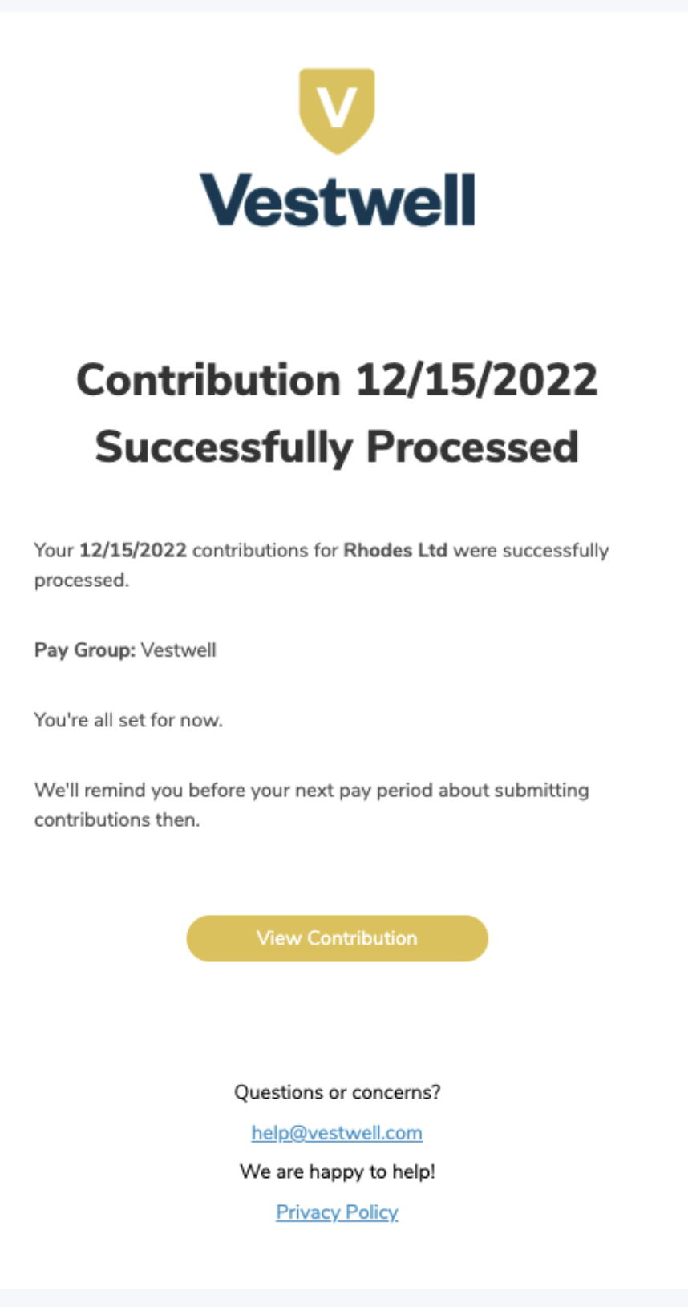
Task: Click the Vestwell wordmark below the shield
Action: 337,200
